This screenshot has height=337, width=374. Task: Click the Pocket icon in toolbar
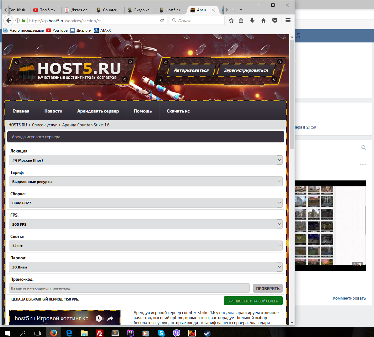275,20
